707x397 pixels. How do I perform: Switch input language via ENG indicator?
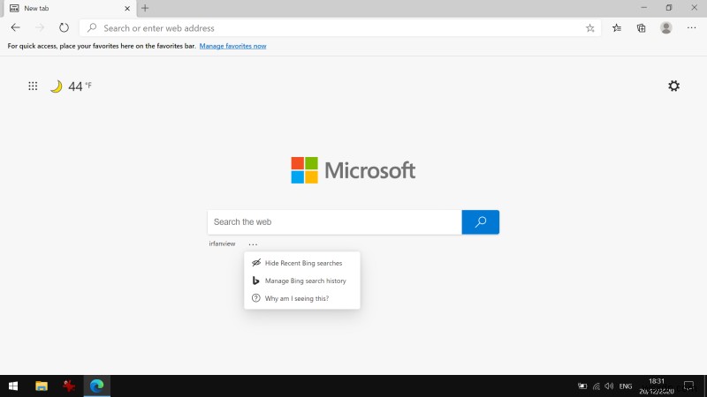pos(626,386)
